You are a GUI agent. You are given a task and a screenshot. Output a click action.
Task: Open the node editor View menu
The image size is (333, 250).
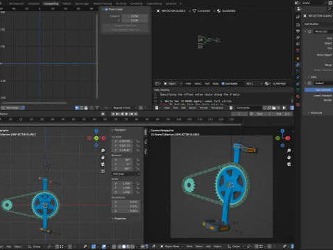click(188, 83)
